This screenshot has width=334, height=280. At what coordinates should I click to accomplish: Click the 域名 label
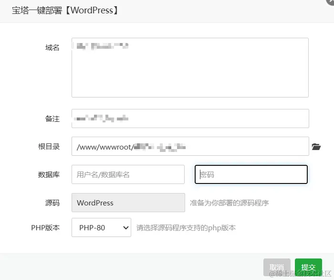point(52,47)
